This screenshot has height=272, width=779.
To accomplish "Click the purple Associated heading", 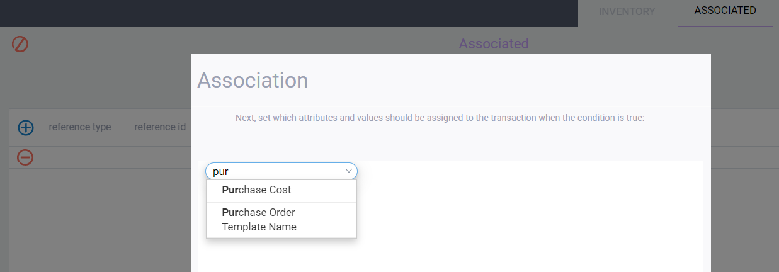I will tap(494, 43).
